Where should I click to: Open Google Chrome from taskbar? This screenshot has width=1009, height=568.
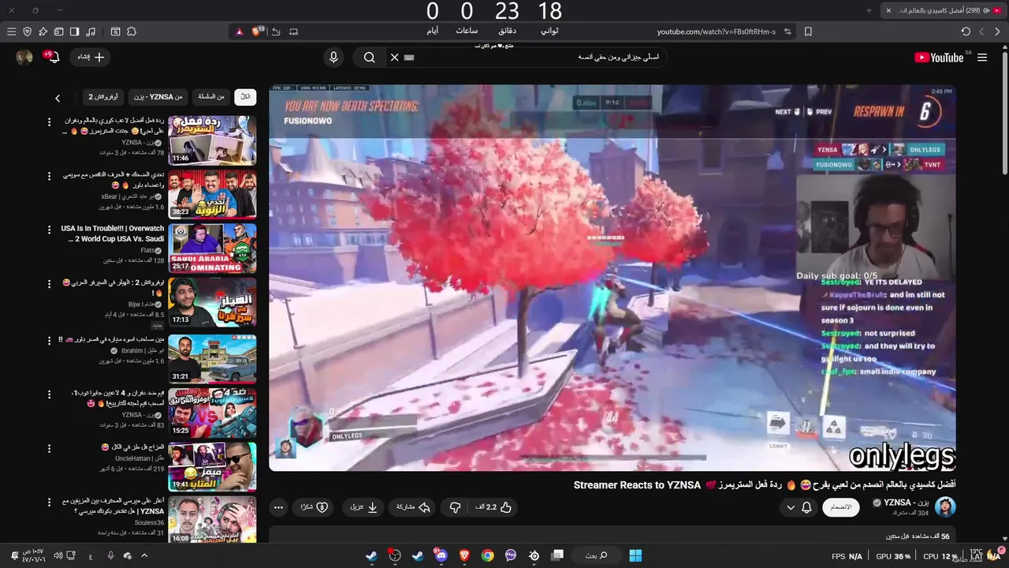pyautogui.click(x=487, y=555)
